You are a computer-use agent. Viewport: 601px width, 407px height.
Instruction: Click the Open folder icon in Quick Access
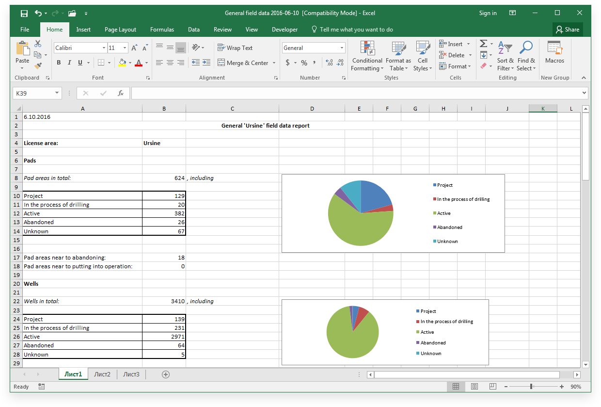tap(72, 13)
